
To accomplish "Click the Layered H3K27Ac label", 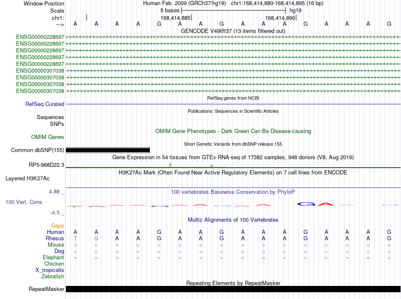I will (27, 179).
